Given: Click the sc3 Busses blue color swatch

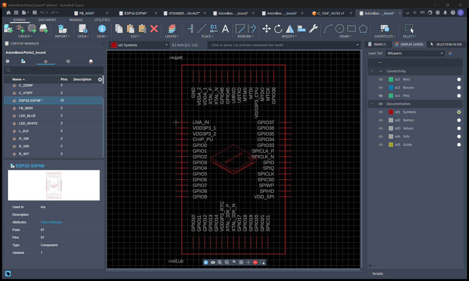Looking at the screenshot, I should [x=391, y=87].
